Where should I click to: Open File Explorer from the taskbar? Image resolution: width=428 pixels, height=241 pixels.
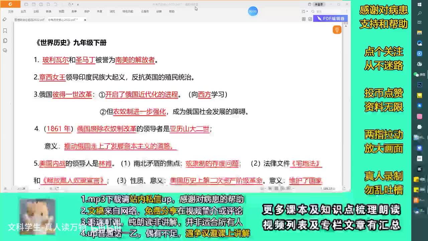(420, 33)
